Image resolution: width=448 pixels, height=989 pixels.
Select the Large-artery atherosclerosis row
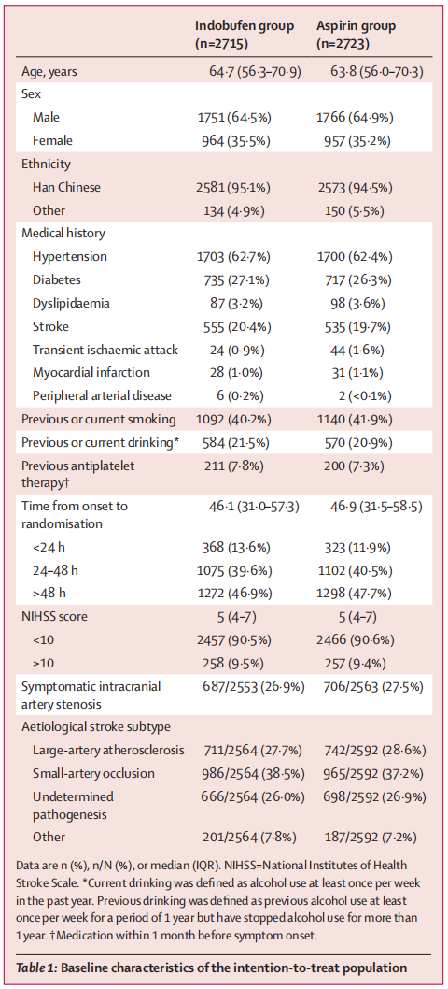224,751
